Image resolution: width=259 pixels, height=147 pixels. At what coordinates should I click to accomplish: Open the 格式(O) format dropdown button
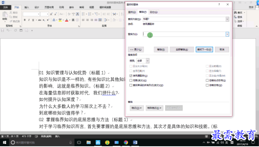pos(137,108)
